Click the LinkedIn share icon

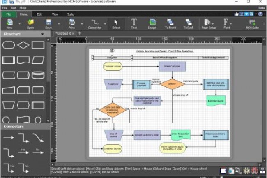point(251,14)
